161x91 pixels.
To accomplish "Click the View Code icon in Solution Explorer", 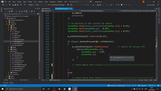I will [x=29, y=11].
